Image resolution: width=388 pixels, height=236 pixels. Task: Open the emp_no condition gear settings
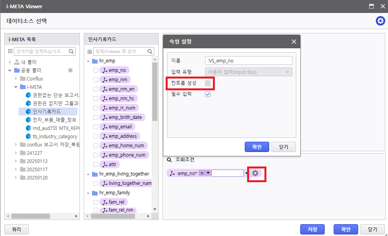pos(255,173)
